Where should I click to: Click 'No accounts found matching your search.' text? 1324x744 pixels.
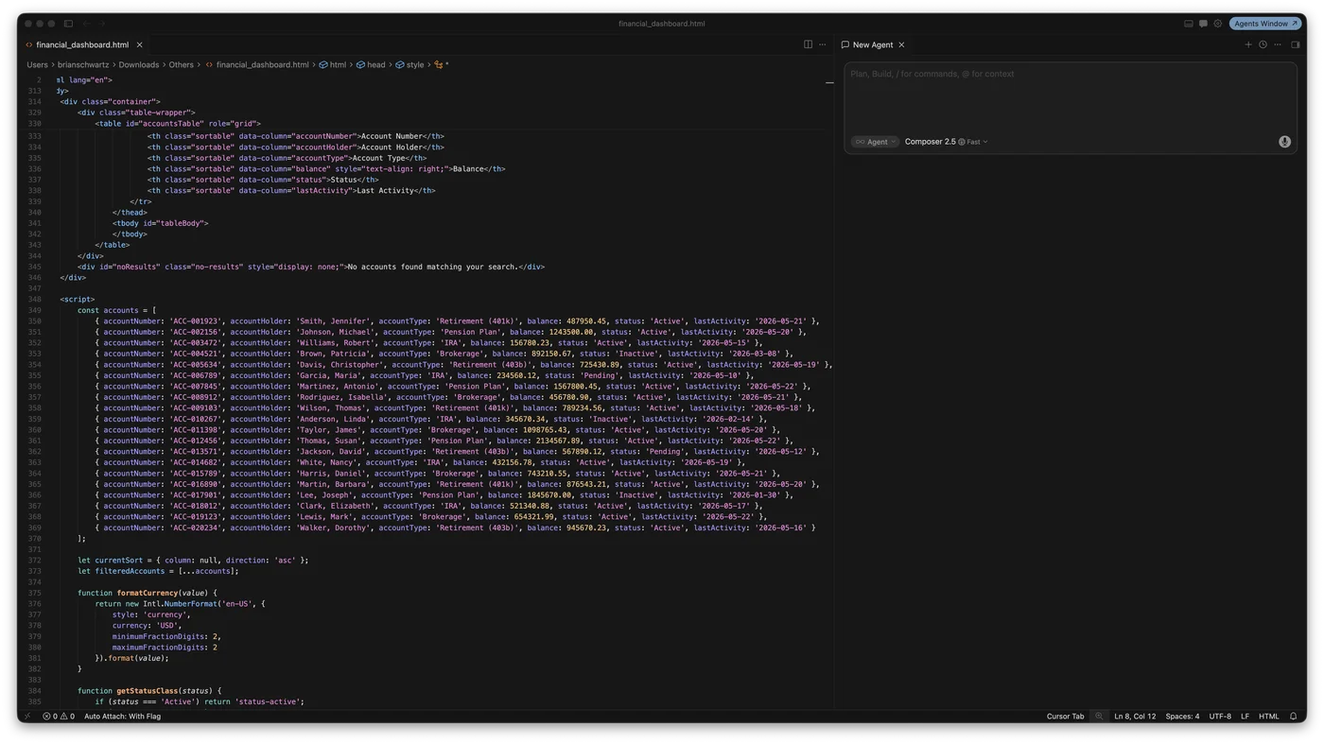[x=432, y=267]
